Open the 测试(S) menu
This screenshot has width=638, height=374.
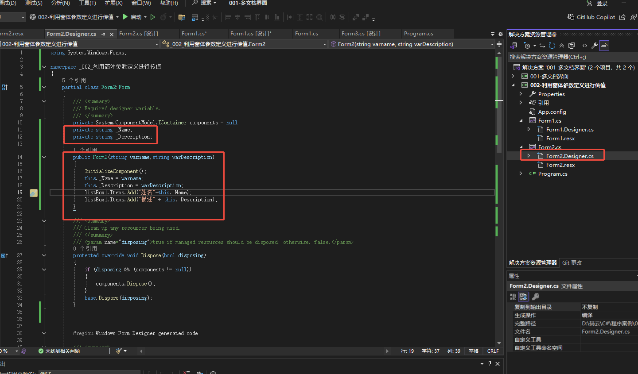pyautogui.click(x=34, y=3)
